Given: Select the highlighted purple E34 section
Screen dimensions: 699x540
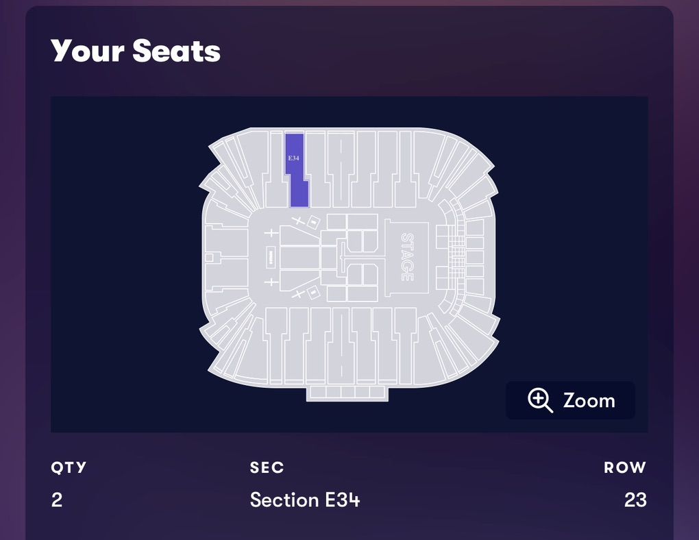Looking at the screenshot, I should tap(297, 171).
